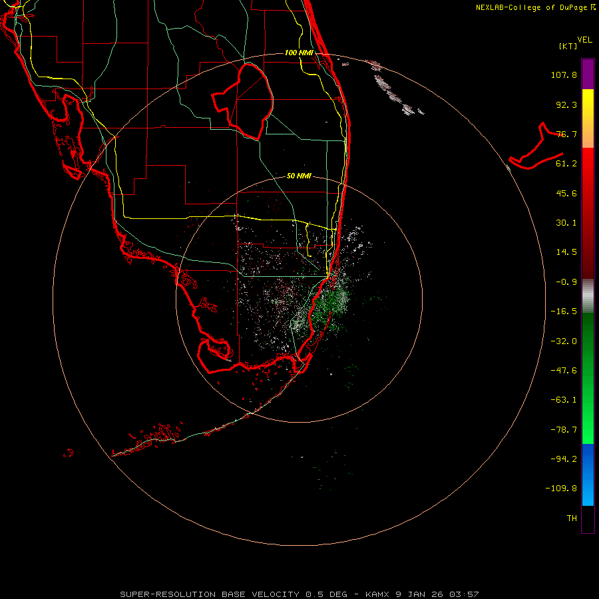The image size is (599, 599).
Task: Click the VEL legend title
Action: (584, 40)
